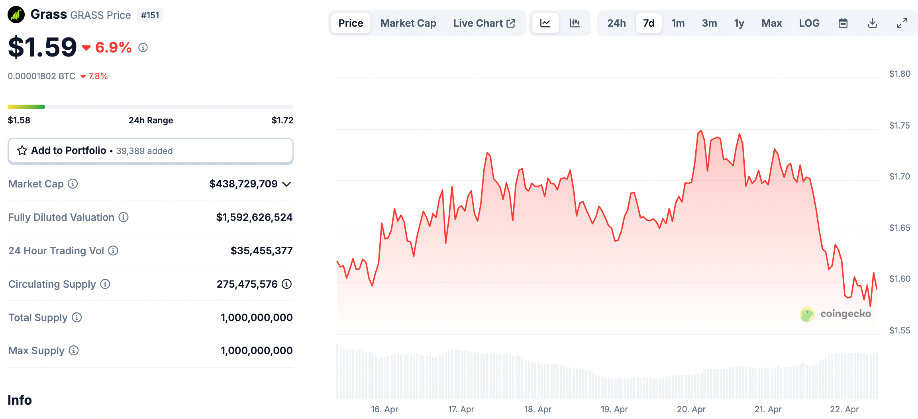The width and height of the screenshot is (918, 419).
Task: Show Circulating Supply label info icon
Action: pos(105,284)
